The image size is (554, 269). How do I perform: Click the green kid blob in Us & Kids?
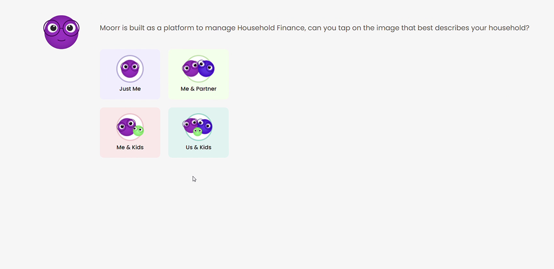pos(198,132)
